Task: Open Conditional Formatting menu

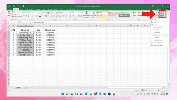Action: point(86,14)
